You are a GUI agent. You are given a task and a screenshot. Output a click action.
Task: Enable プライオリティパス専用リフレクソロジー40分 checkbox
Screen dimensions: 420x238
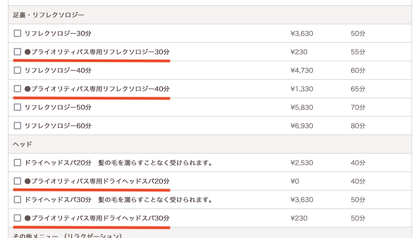coord(17,89)
